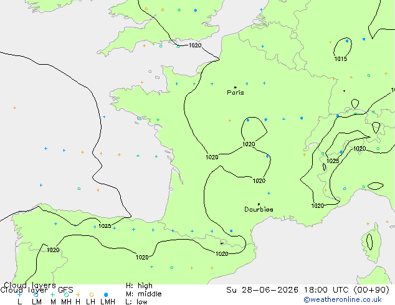Click the blue circle LM legend symbol

(x=36, y=294)
